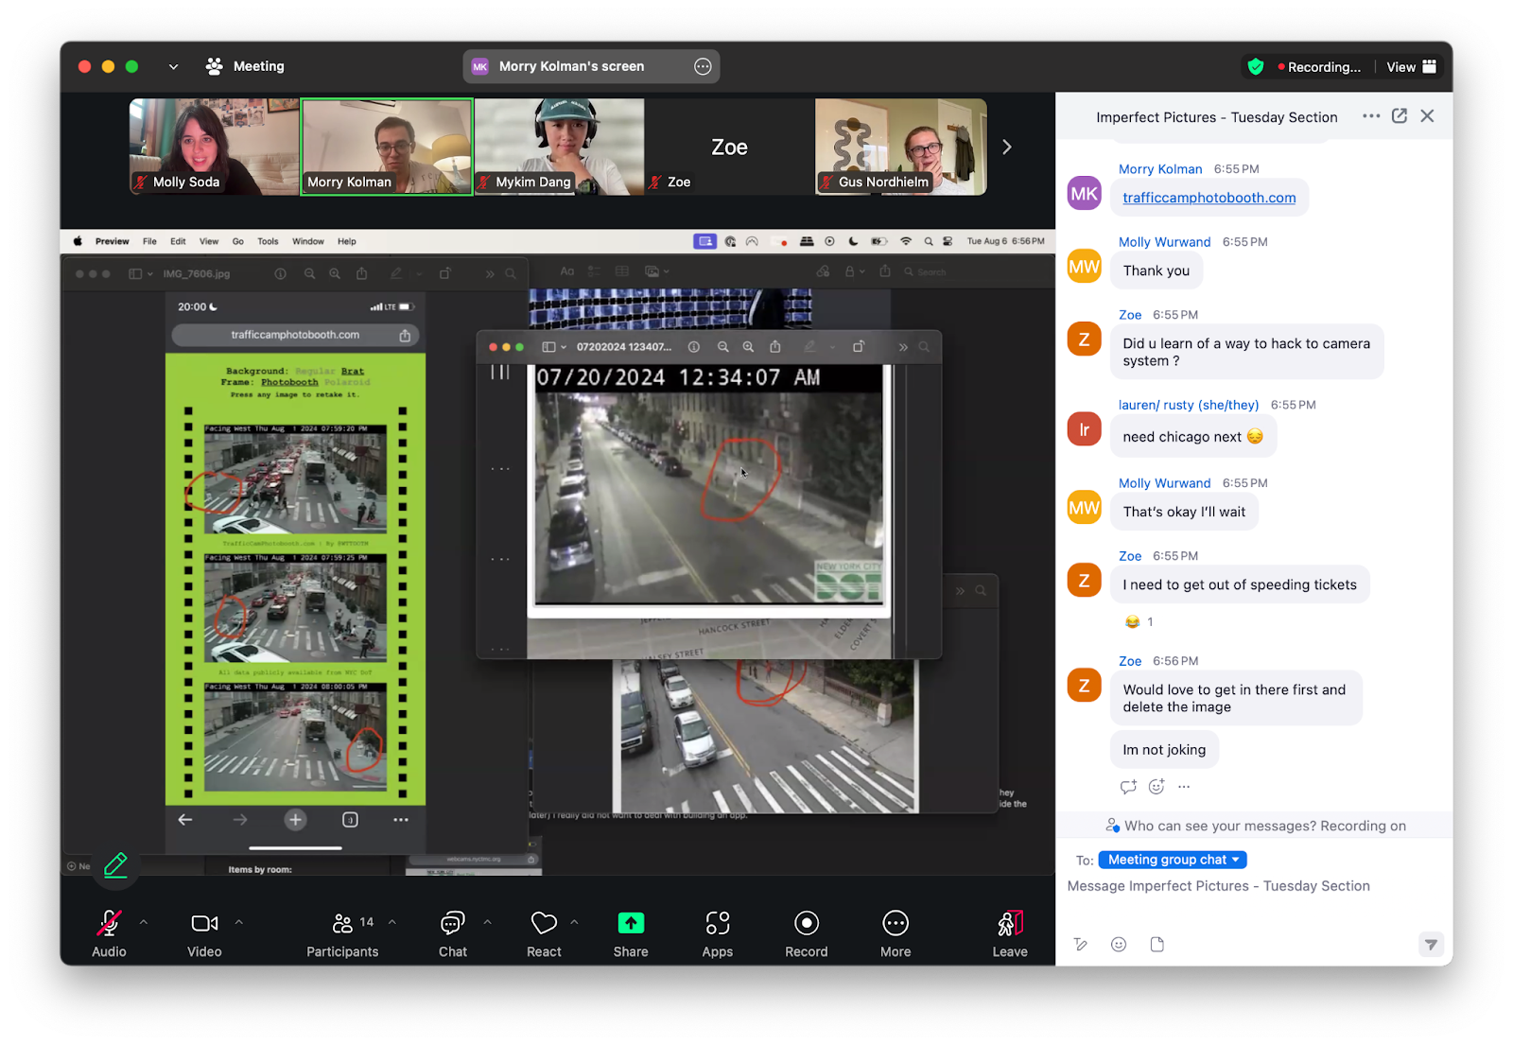The height and width of the screenshot is (1045, 1513).
Task: Select Mykim Dang's video thumbnail
Action: tap(559, 147)
